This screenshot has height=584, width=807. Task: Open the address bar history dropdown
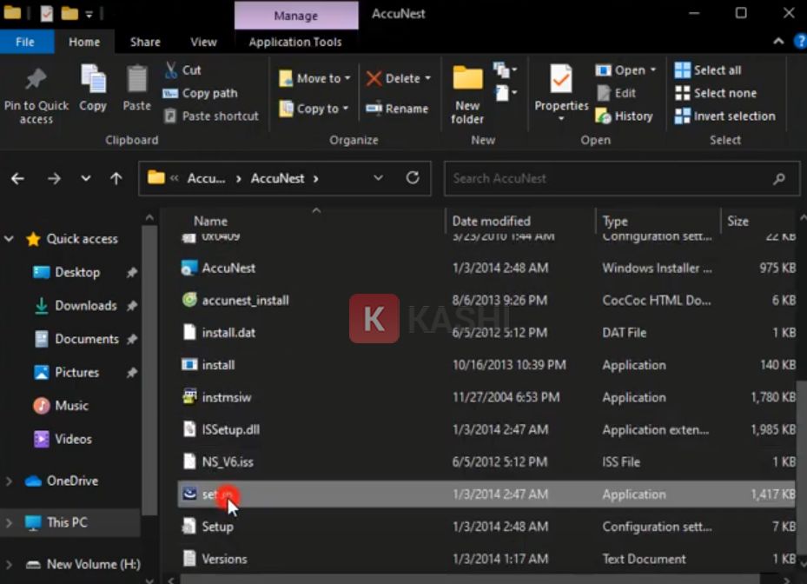coord(378,178)
